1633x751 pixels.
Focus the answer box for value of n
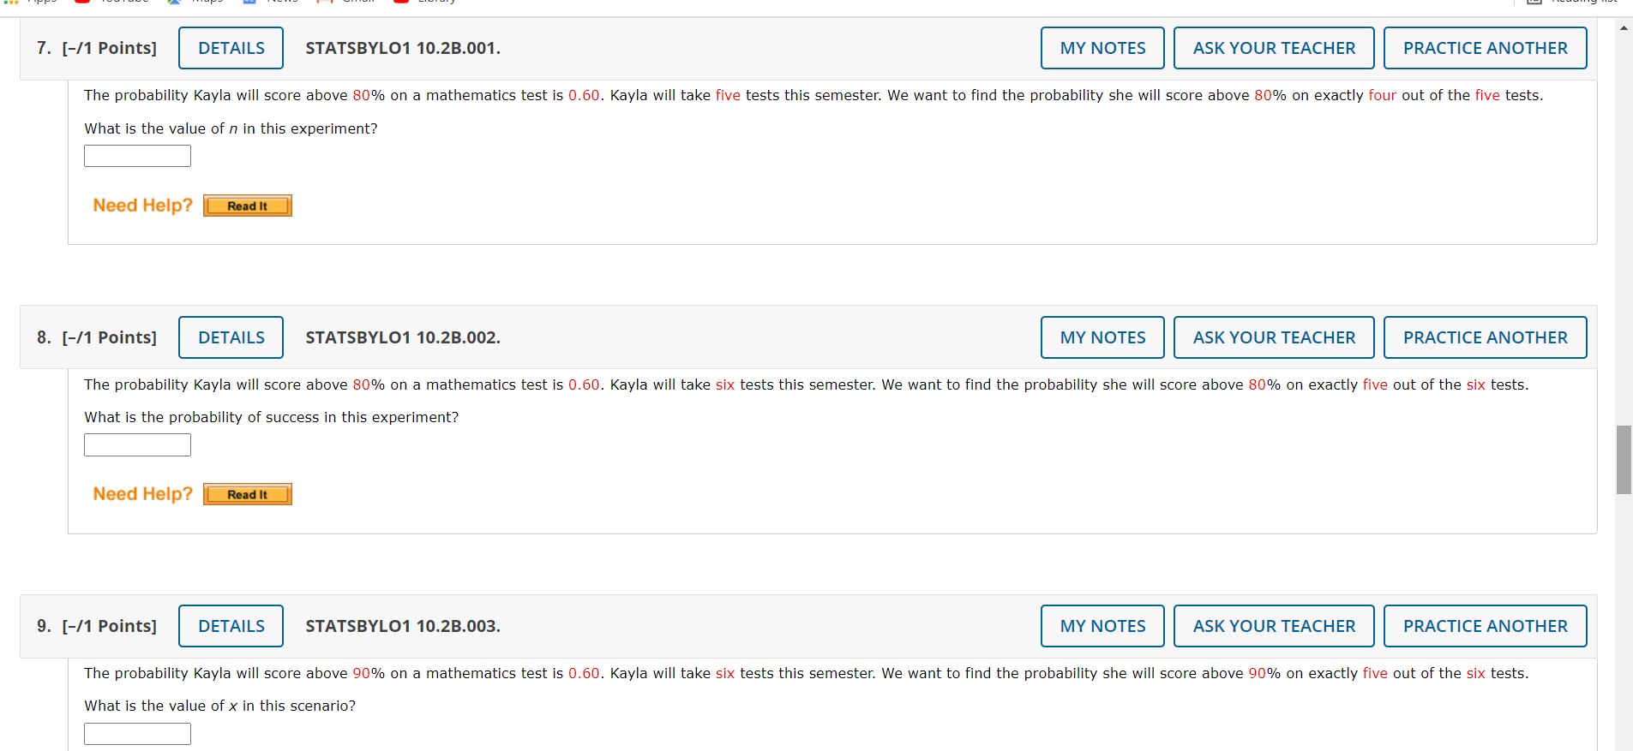tap(137, 156)
